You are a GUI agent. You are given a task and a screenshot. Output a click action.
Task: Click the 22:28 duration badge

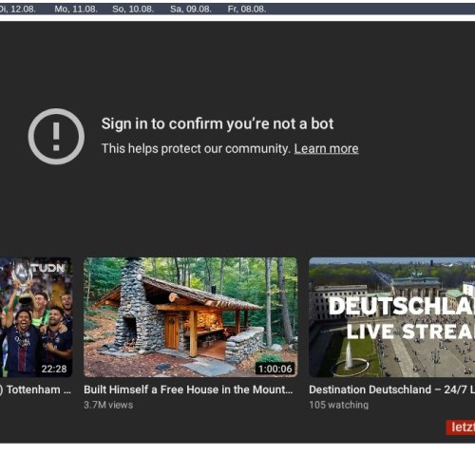(54, 369)
